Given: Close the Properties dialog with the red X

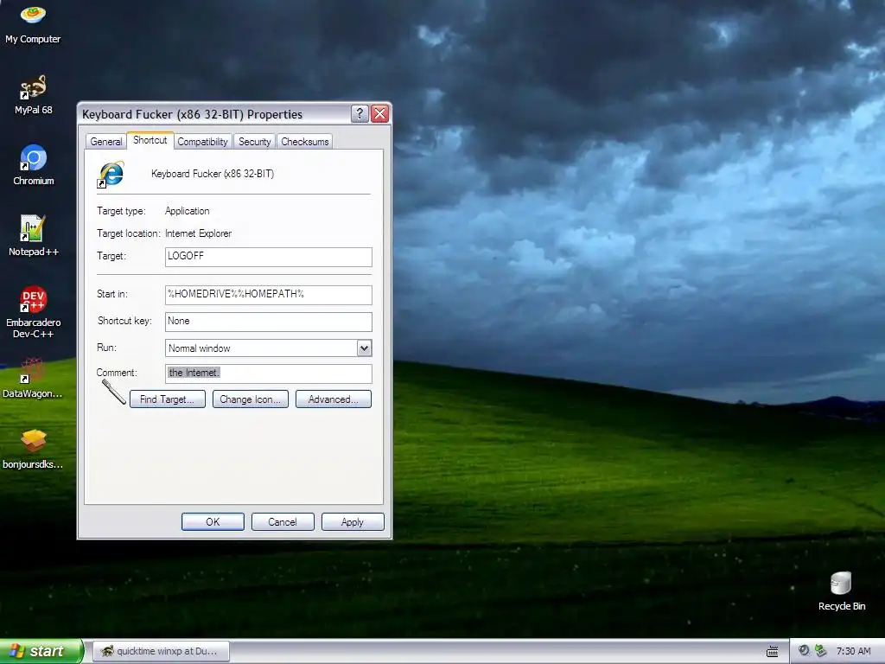Looking at the screenshot, I should point(380,114).
